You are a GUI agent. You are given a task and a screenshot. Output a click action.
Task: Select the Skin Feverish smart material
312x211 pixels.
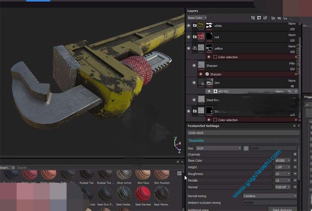tap(162, 177)
